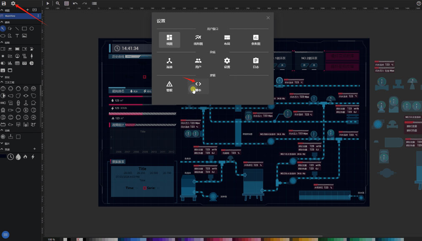Collapse the 工艺工程 shapes section

pos(2,83)
